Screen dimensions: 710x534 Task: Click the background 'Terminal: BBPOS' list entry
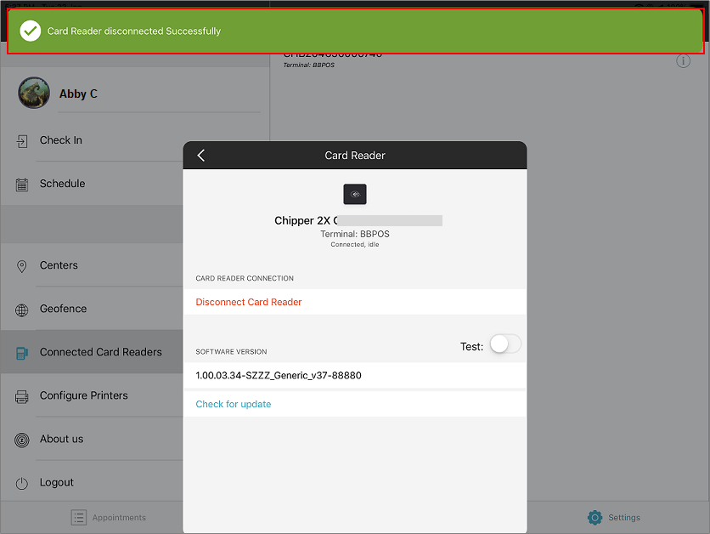tap(309, 65)
